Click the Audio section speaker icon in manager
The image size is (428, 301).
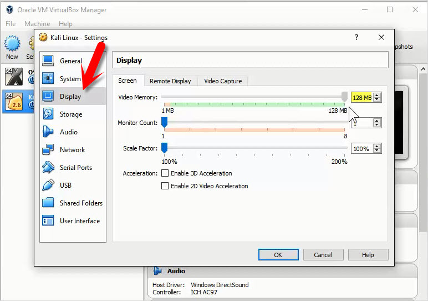click(157, 271)
